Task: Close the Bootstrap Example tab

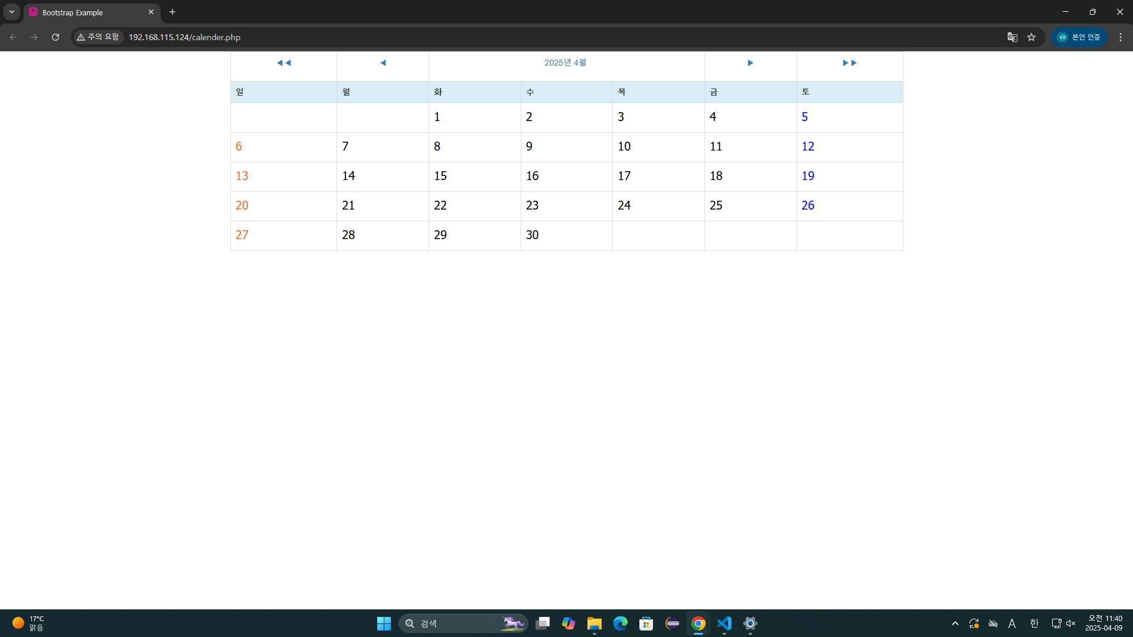Action: click(151, 12)
